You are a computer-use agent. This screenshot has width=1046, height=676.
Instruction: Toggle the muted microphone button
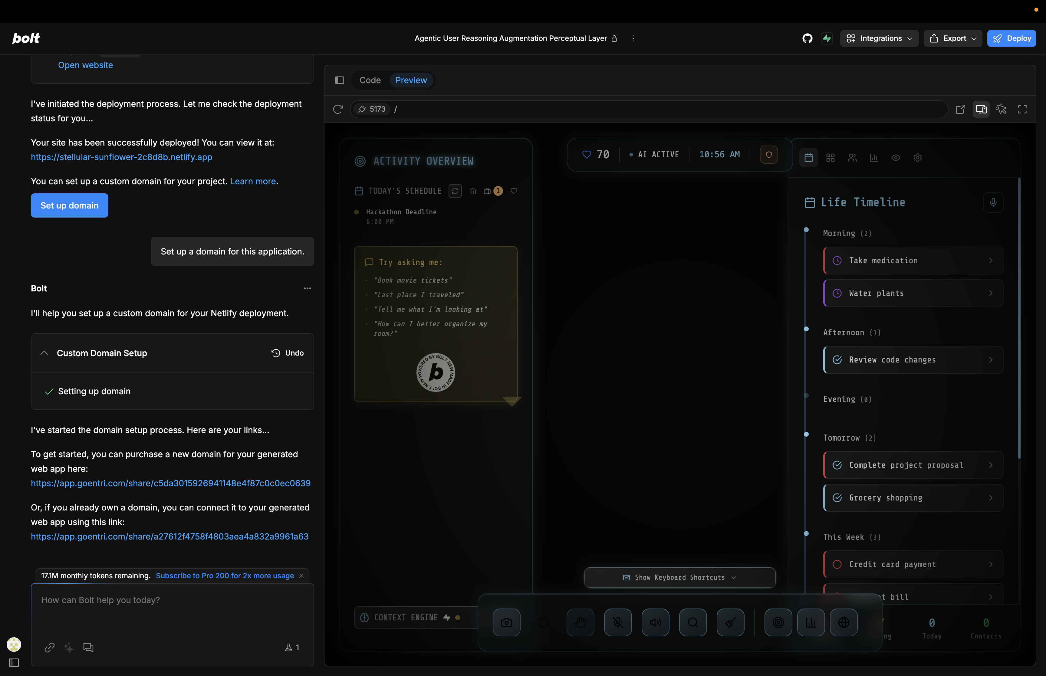[618, 622]
